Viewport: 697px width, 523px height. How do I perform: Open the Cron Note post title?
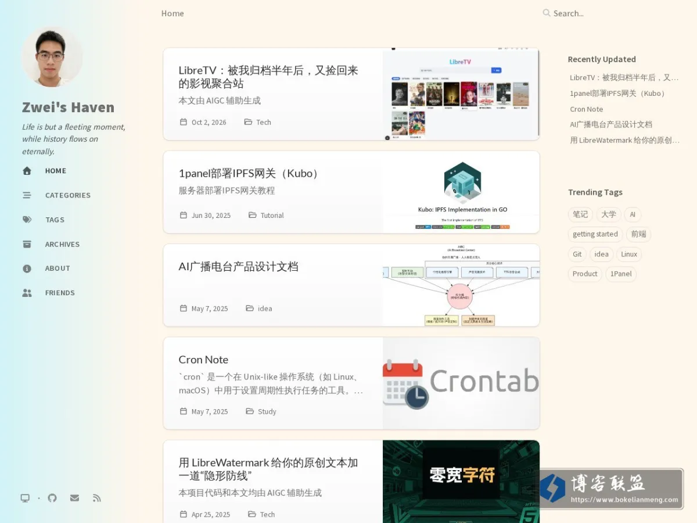(203, 360)
